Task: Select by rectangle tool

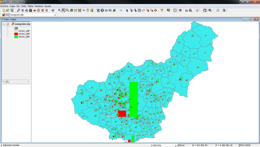Action: click(131, 10)
